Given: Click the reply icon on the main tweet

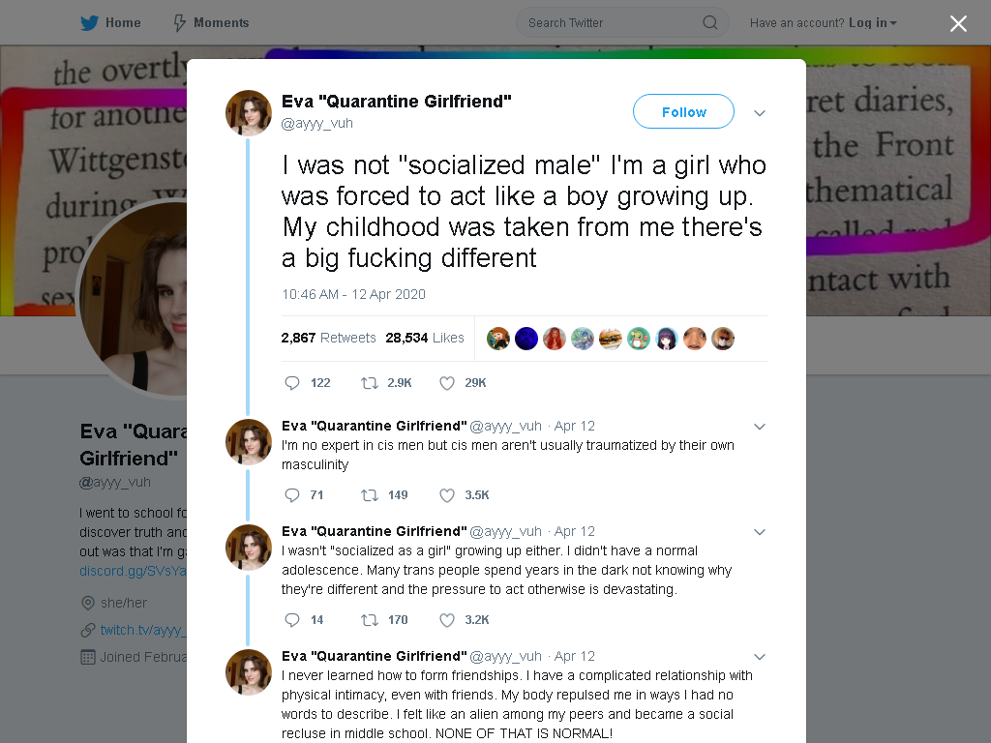Looking at the screenshot, I should coord(292,383).
